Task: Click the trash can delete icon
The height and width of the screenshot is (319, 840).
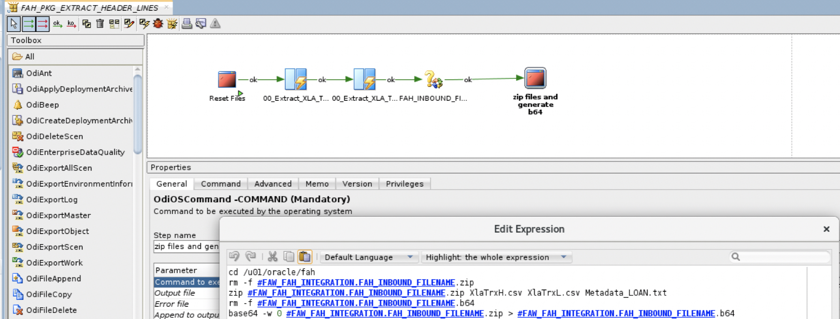Action: pos(100,23)
